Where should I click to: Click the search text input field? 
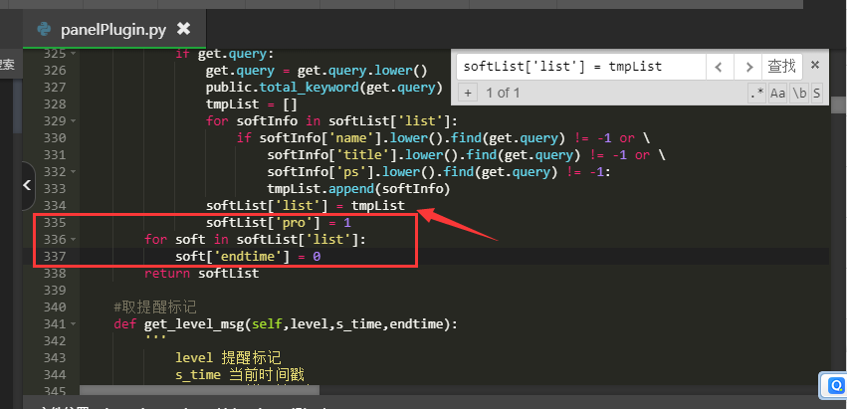(581, 67)
